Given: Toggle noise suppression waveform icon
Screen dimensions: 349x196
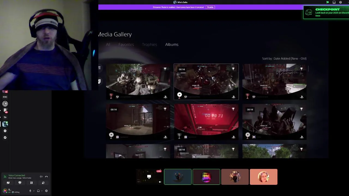Looking at the screenshot, I should [41, 177].
